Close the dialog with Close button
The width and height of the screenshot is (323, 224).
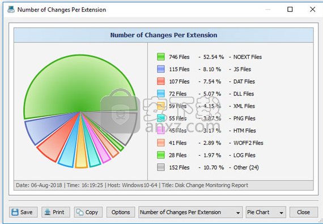[x=303, y=212]
